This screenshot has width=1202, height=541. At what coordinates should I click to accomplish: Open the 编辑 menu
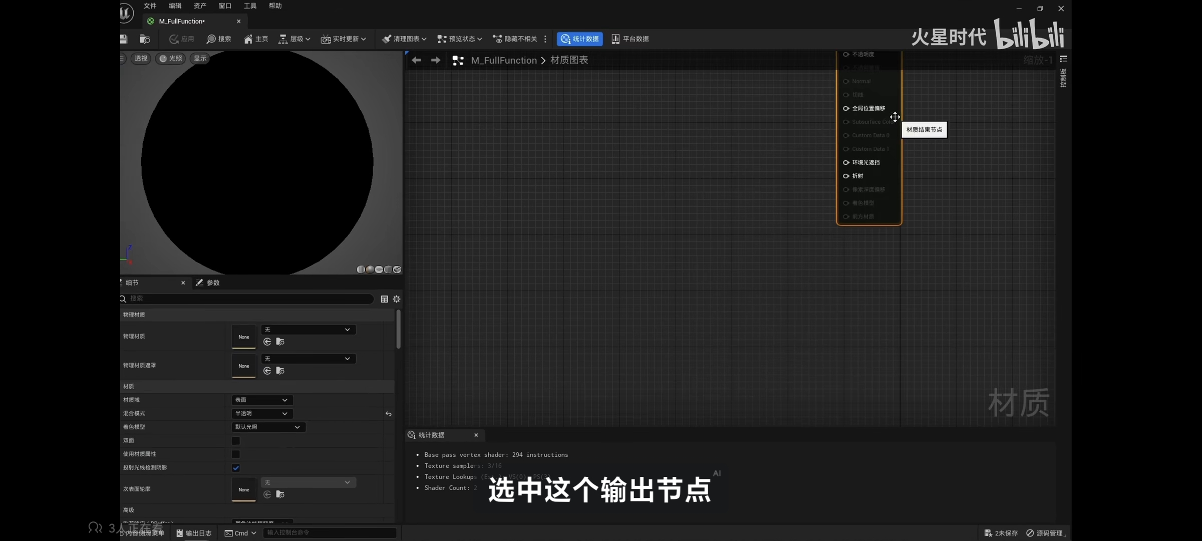(x=175, y=6)
